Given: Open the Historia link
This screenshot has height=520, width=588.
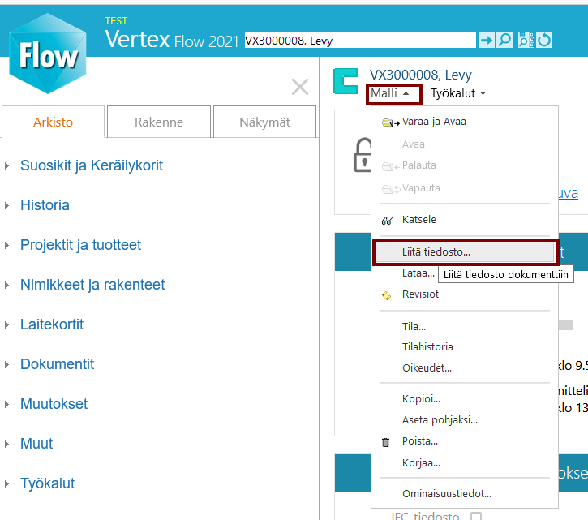Looking at the screenshot, I should (x=45, y=205).
